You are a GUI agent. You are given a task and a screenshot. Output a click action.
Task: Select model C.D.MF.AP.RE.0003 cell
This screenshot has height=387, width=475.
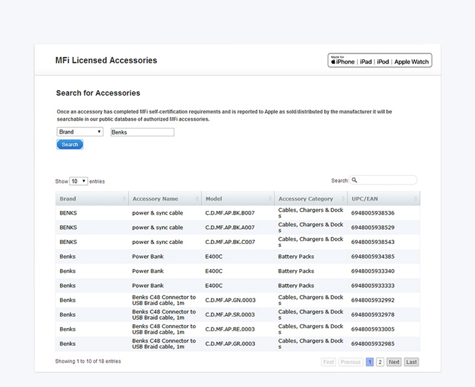click(x=230, y=329)
